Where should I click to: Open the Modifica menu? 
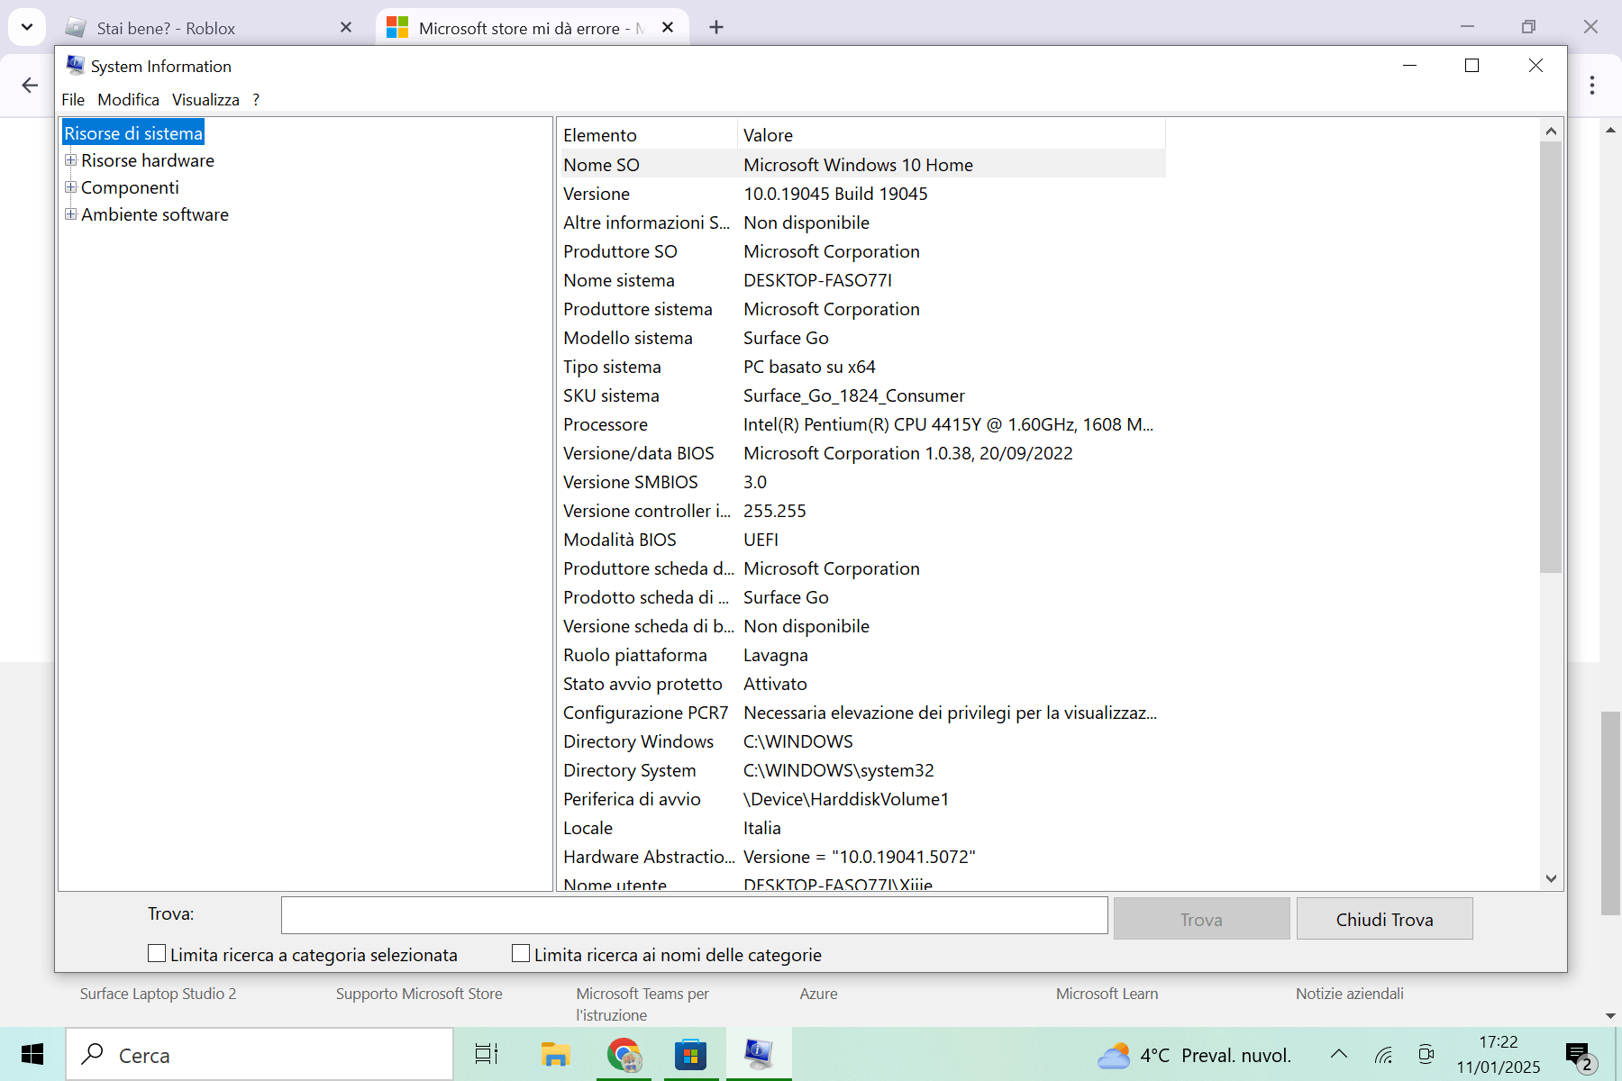128,100
